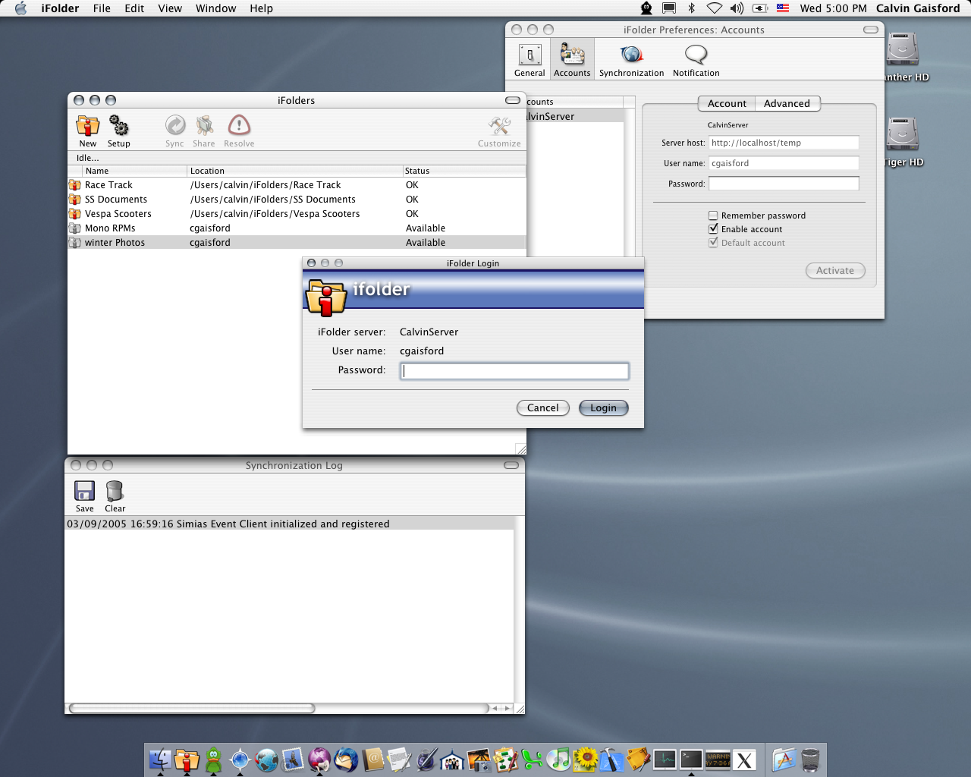Select the Vespa Scooters iFolder row

point(297,214)
